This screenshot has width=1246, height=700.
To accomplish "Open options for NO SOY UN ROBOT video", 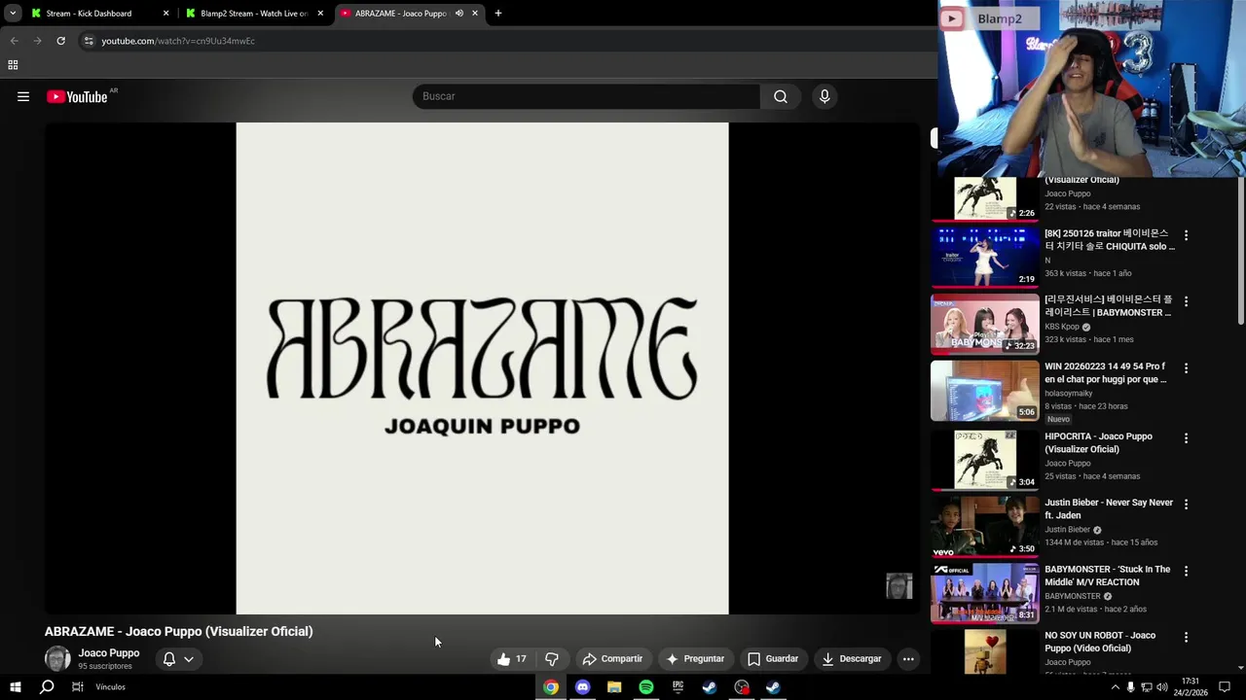I will [1186, 637].
